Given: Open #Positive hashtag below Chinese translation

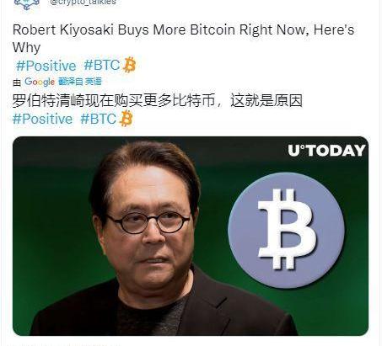Looking at the screenshot, I should click(x=43, y=119).
